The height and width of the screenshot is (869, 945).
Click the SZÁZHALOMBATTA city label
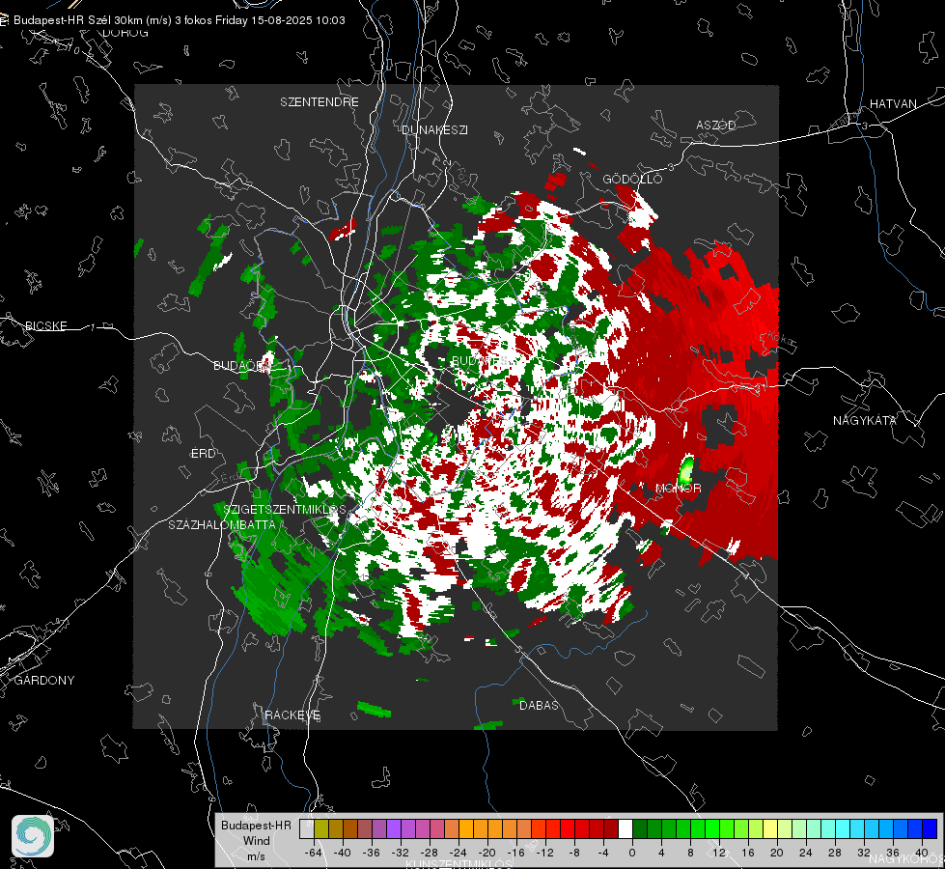coord(222,524)
